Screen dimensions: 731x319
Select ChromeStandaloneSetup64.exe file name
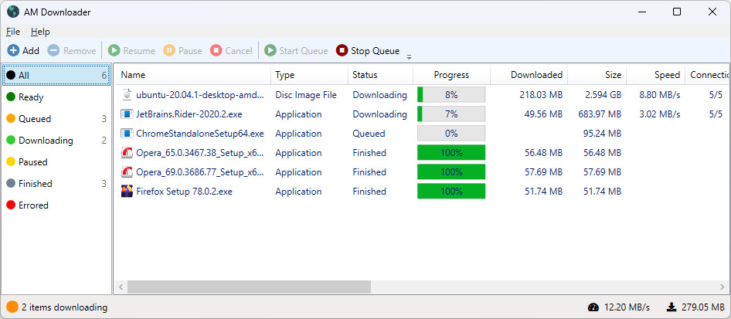click(x=200, y=134)
